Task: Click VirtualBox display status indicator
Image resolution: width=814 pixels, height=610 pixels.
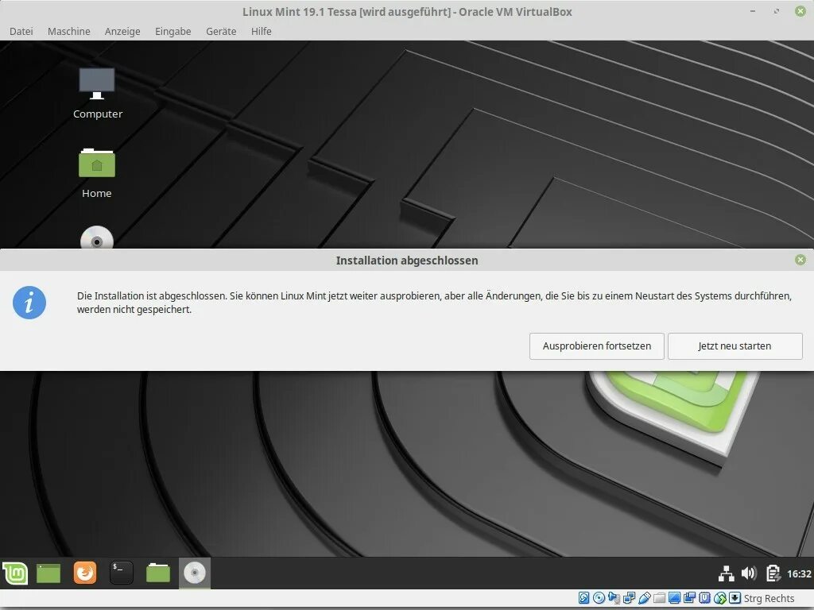Action: click(x=674, y=598)
